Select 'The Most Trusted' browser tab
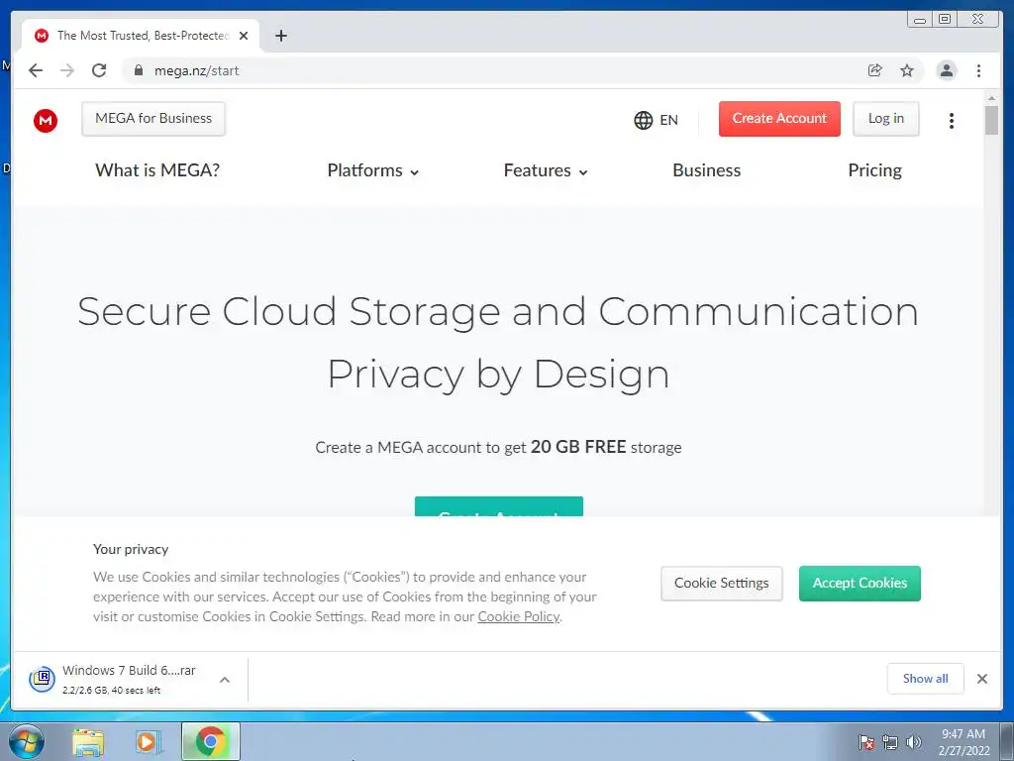The image size is (1014, 761). point(141,36)
